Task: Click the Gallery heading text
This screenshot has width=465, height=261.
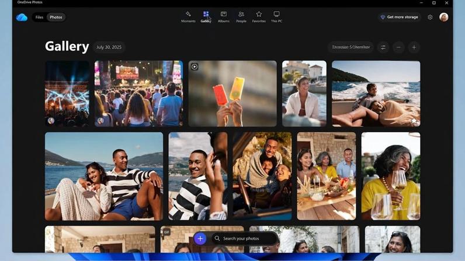Action: point(67,47)
